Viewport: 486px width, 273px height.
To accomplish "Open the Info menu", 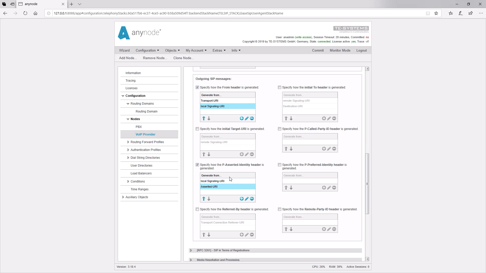I will point(236,50).
